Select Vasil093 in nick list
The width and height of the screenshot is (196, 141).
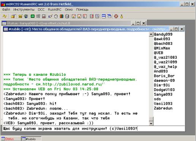(x=163, y=103)
